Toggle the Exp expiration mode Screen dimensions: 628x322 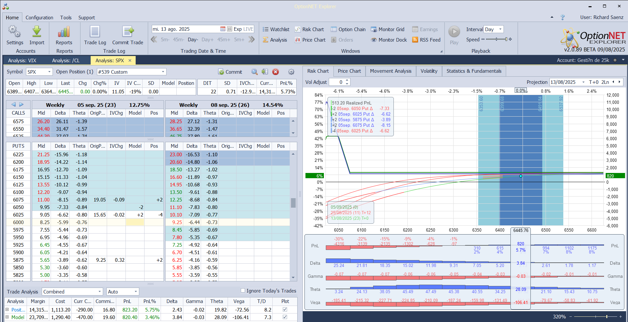237,29
